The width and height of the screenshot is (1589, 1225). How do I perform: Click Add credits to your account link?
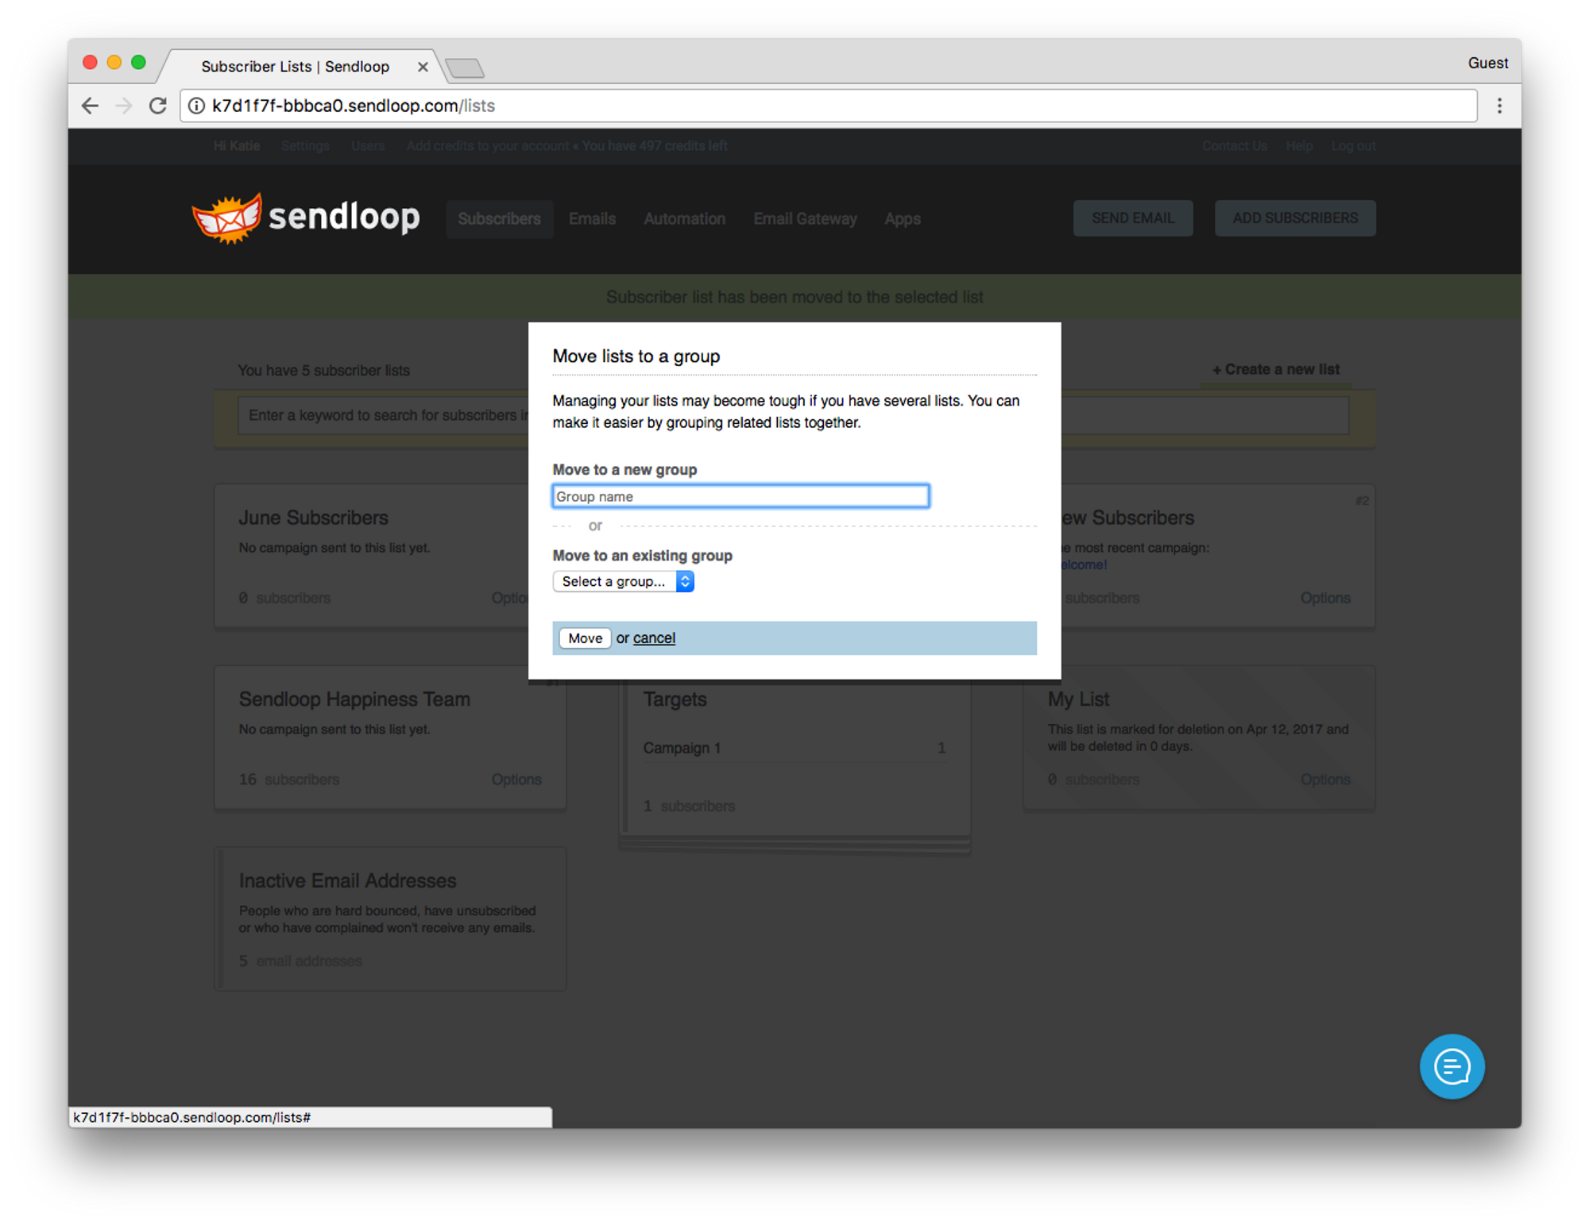coord(488,146)
